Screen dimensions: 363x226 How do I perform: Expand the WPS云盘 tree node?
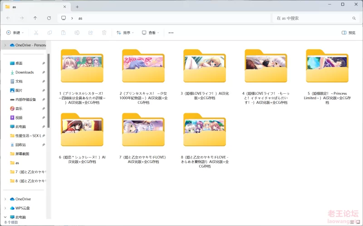(x=5, y=208)
